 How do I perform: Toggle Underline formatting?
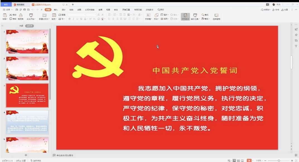pos(77,19)
